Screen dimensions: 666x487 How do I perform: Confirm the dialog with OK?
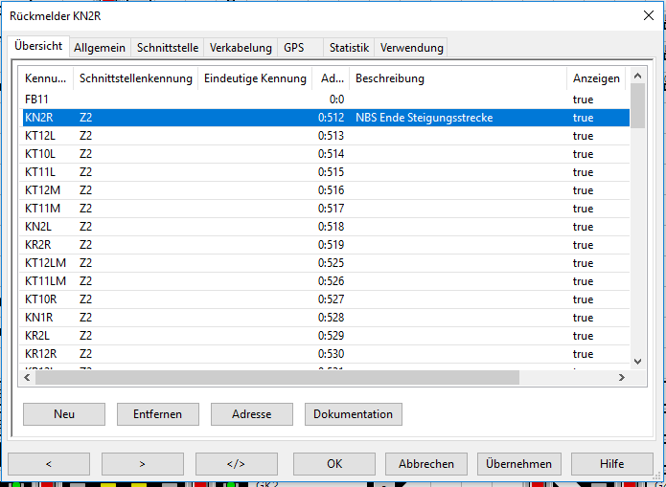tap(333, 464)
